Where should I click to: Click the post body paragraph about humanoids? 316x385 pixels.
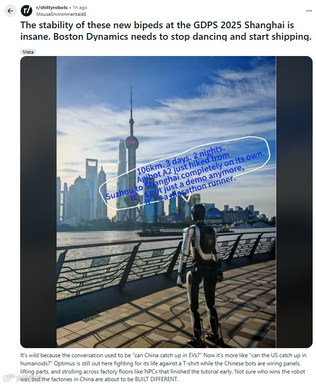(164, 367)
